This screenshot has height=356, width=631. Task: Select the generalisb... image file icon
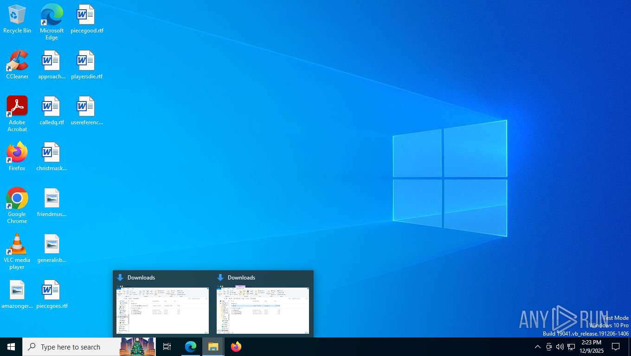[52, 249]
